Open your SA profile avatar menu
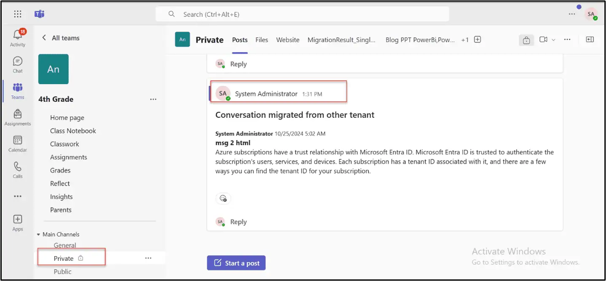Screen dimensions: 606x281 click(591, 13)
